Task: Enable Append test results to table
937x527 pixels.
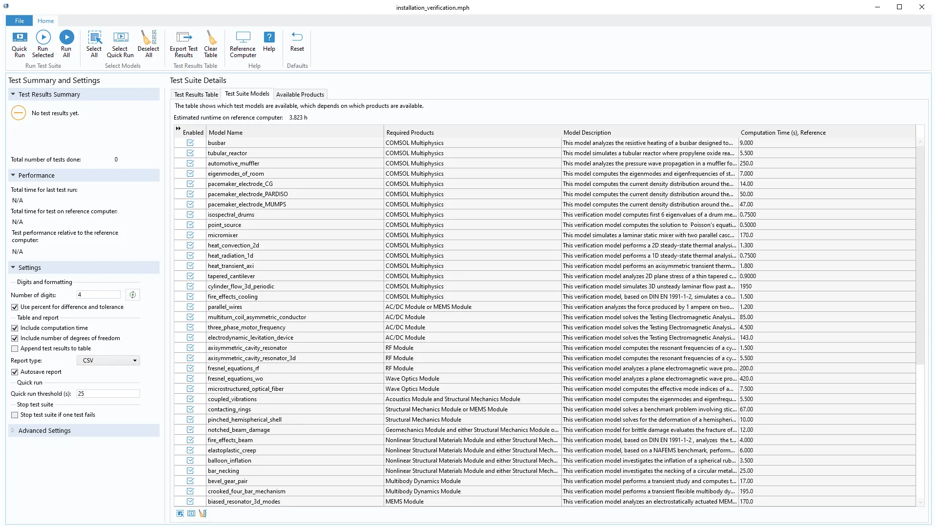Action: point(15,348)
